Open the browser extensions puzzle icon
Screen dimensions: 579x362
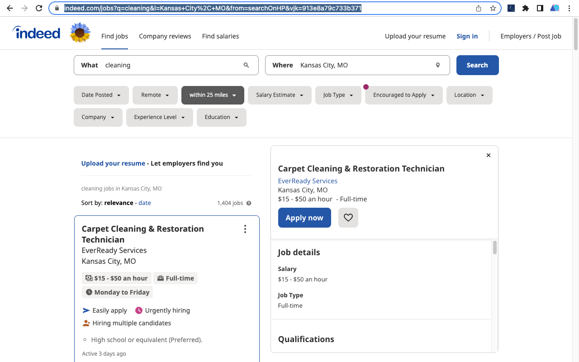point(525,8)
